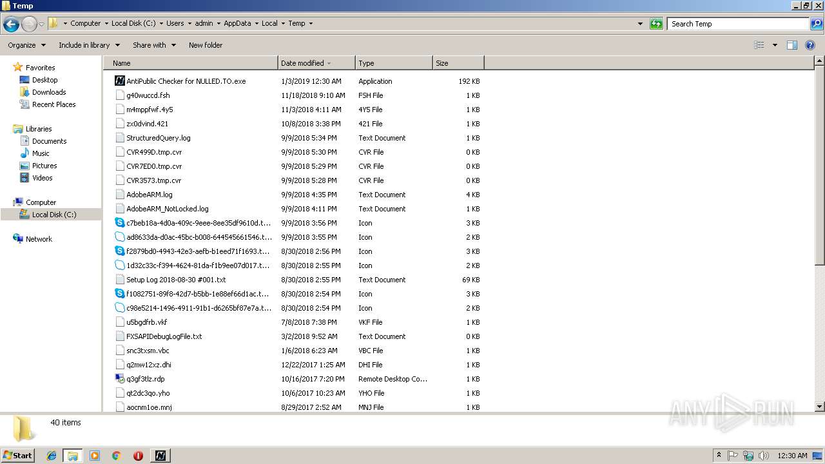This screenshot has height=464, width=825.
Task: Open Network in navigation pane
Action: (x=39, y=239)
